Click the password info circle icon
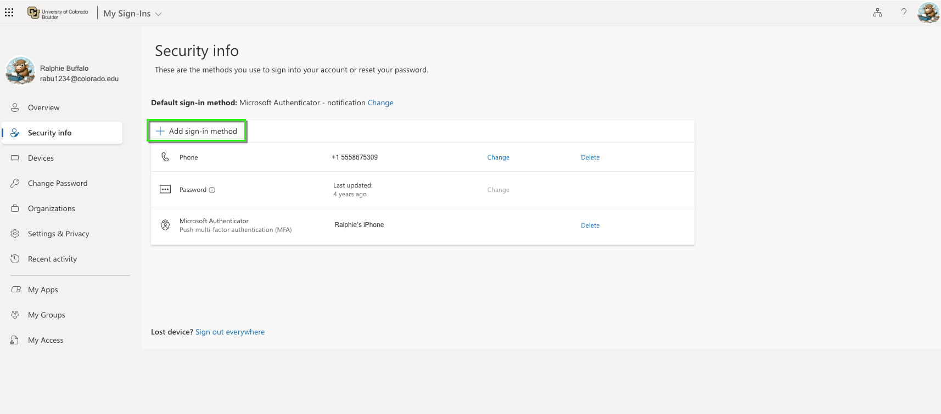Image resolution: width=941 pixels, height=414 pixels. click(x=212, y=190)
